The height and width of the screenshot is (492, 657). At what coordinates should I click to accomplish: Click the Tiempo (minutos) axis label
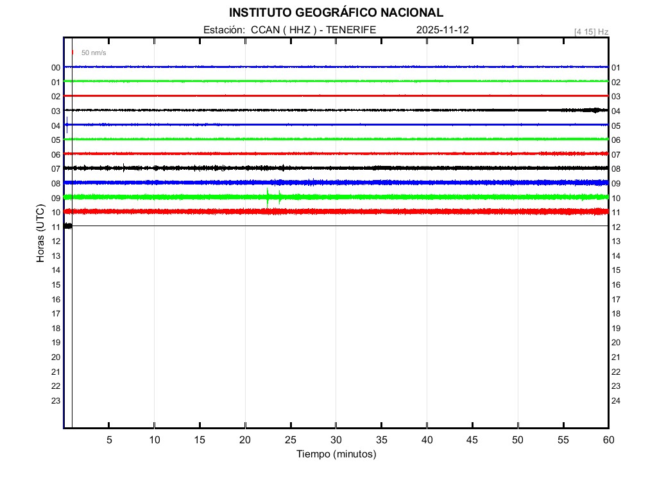point(336,454)
